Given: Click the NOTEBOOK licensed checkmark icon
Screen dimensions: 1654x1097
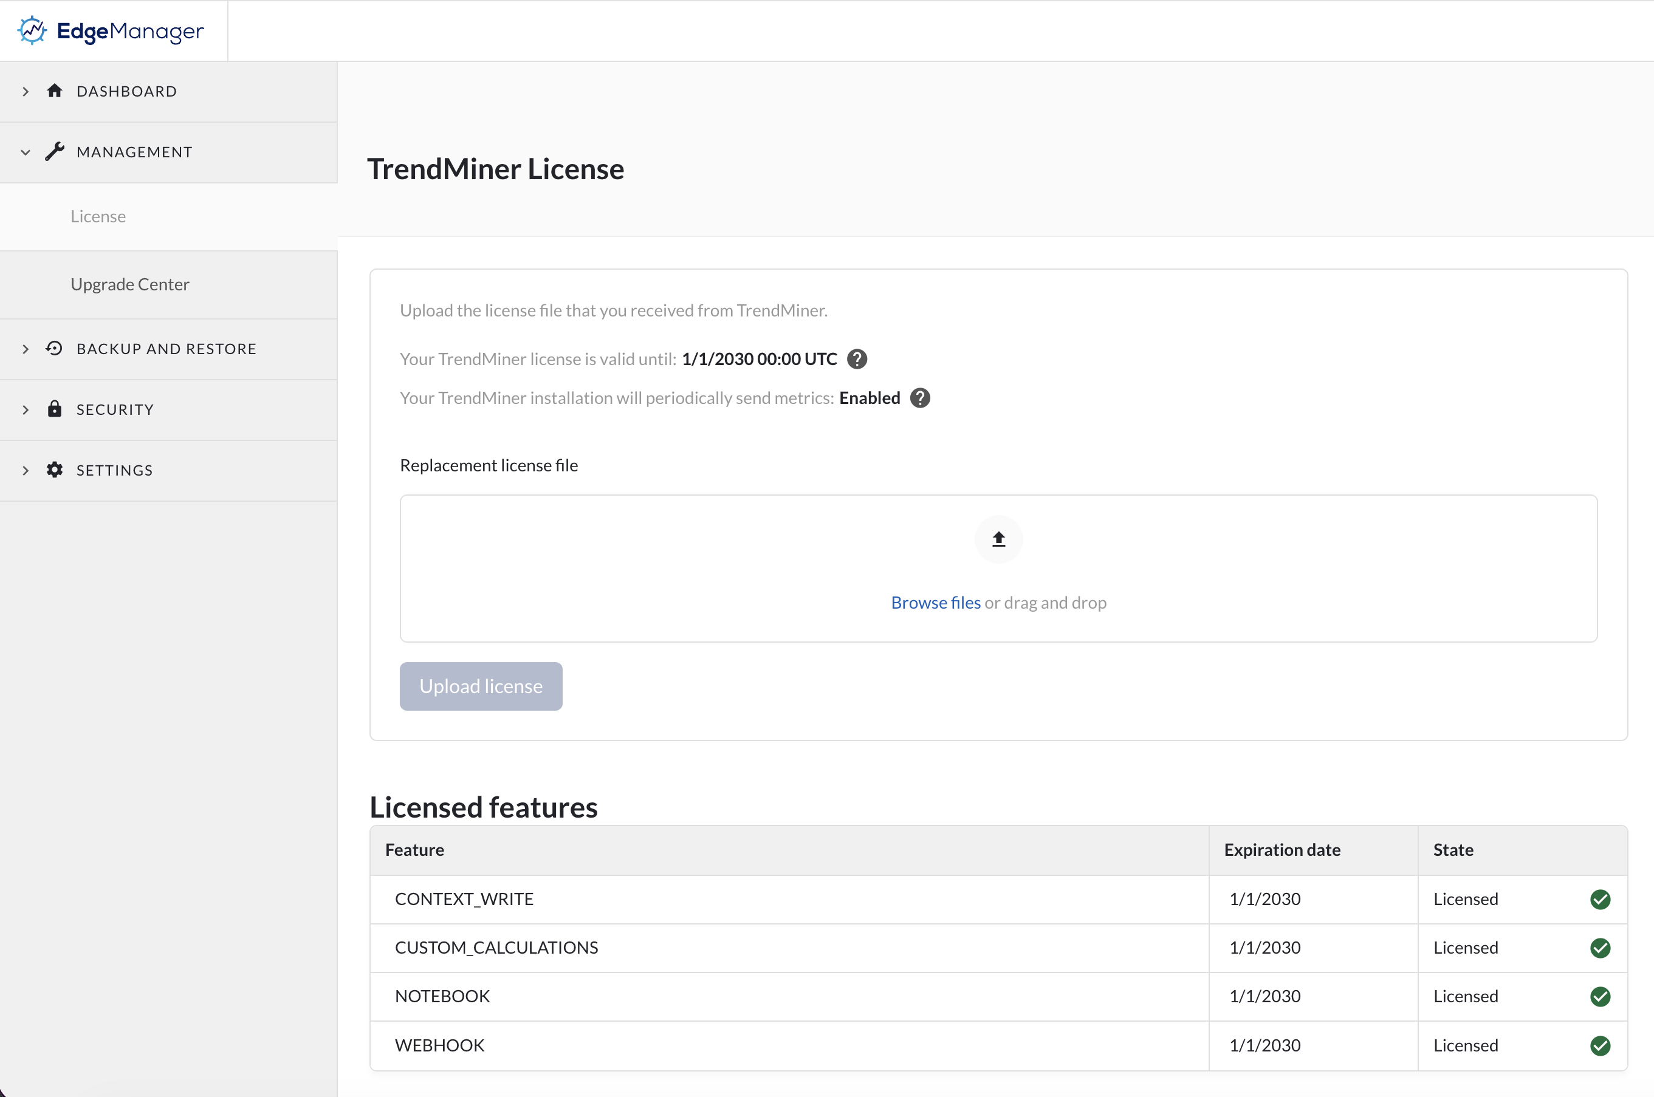Looking at the screenshot, I should point(1600,997).
